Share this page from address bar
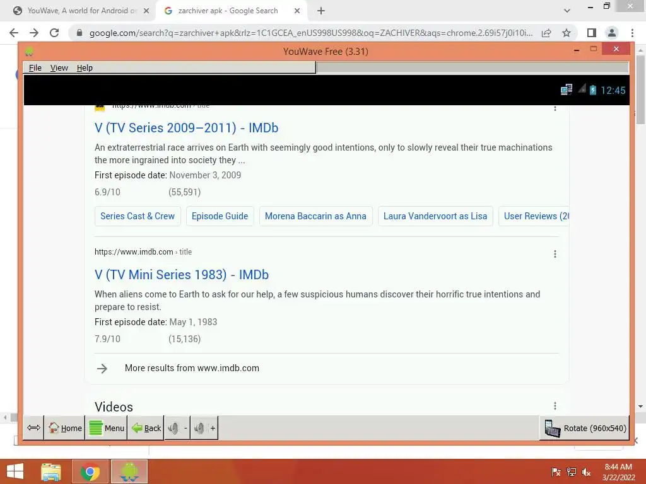Viewport: 646px width, 484px height. (546, 33)
